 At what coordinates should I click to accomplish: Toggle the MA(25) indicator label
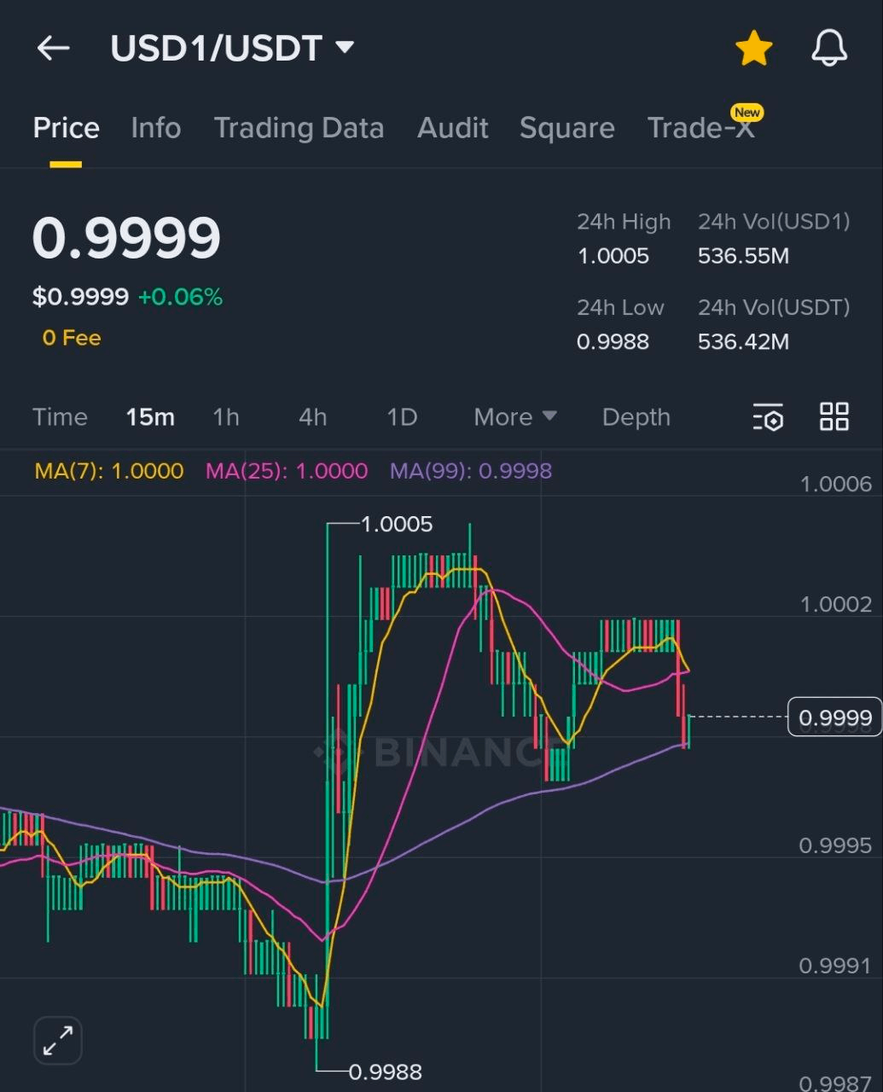(x=287, y=470)
